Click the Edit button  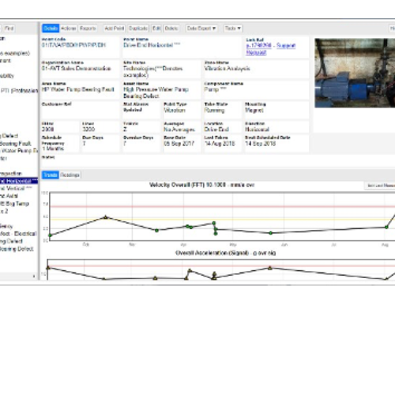(x=156, y=28)
